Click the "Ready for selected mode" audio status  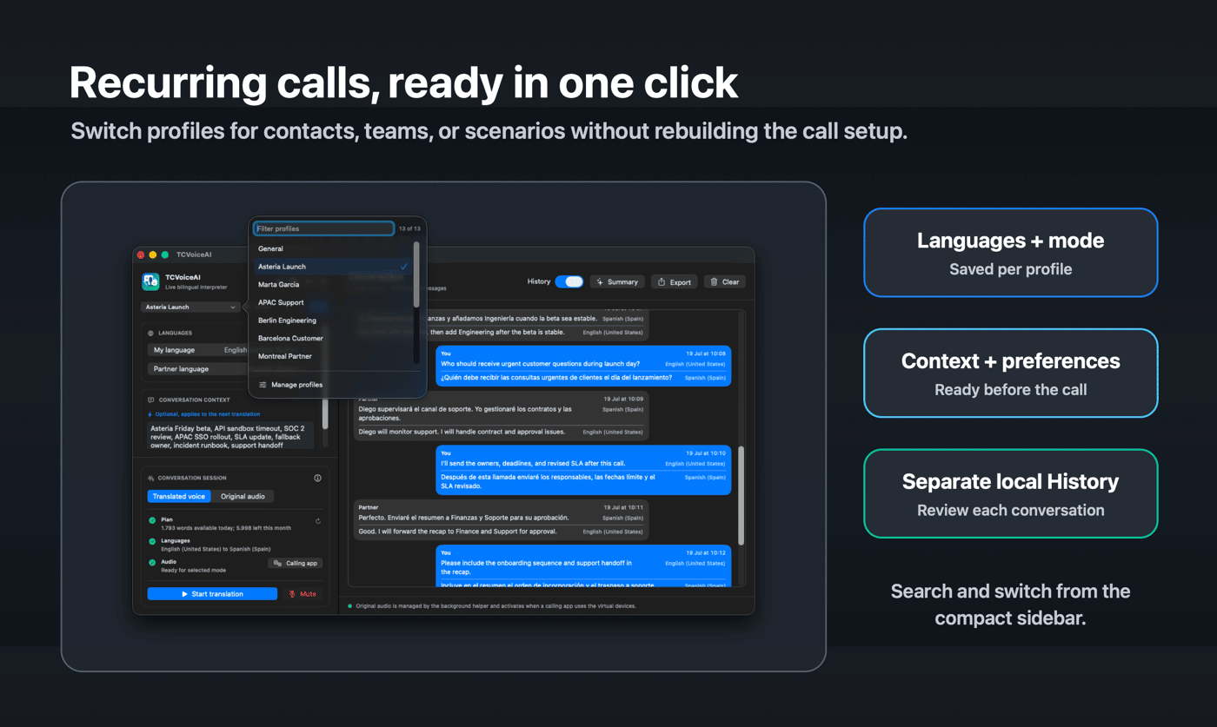pos(193,570)
